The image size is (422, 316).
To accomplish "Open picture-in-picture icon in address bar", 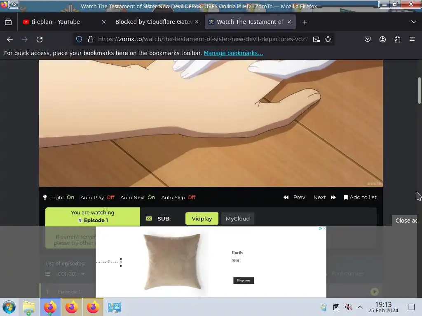I will pyautogui.click(x=316, y=39).
